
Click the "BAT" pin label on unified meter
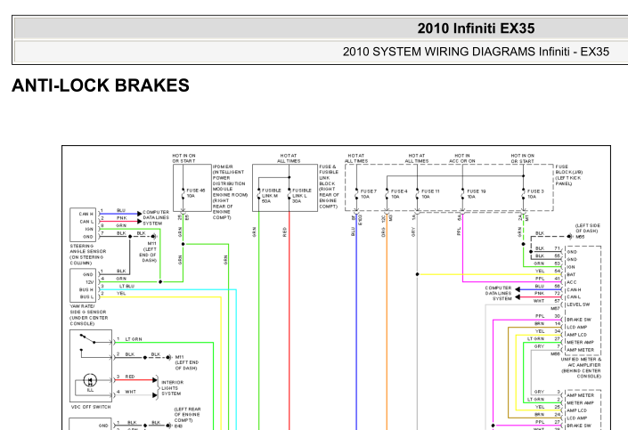(x=571, y=275)
